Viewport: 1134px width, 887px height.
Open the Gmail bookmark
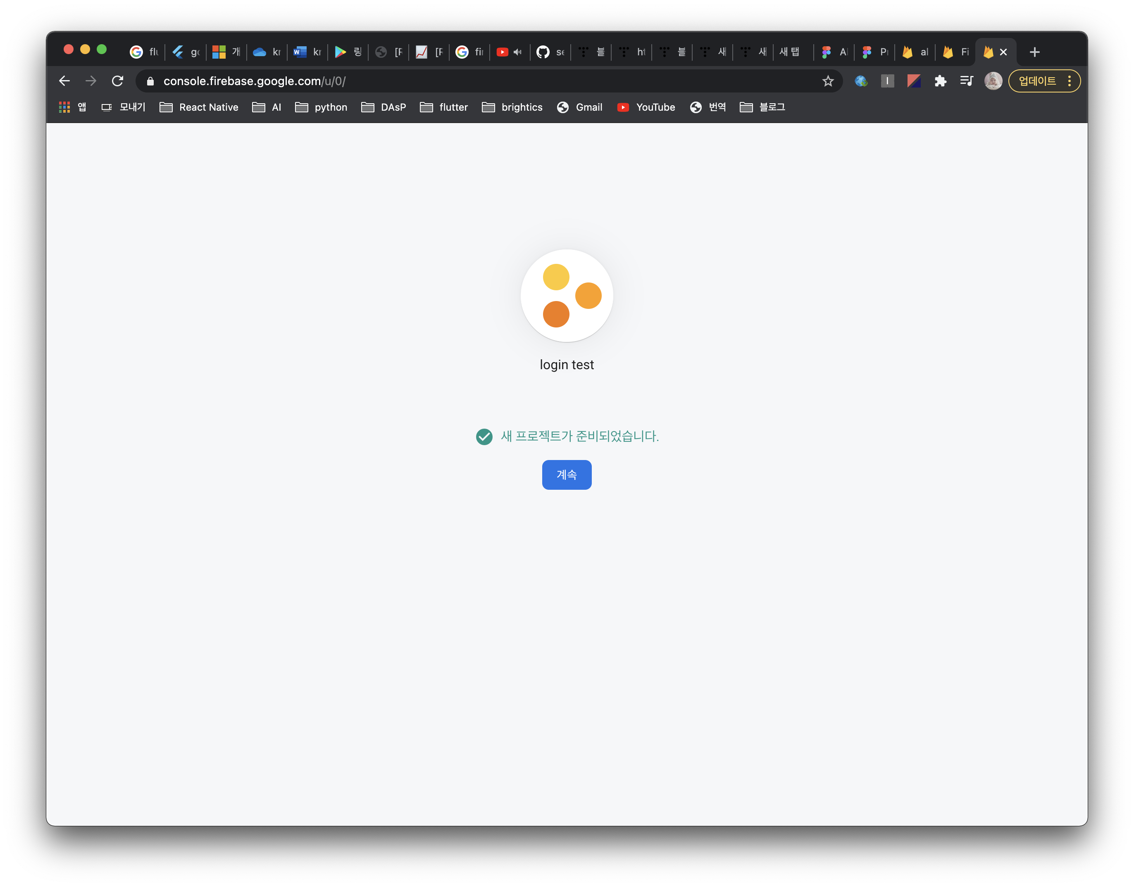pos(579,107)
